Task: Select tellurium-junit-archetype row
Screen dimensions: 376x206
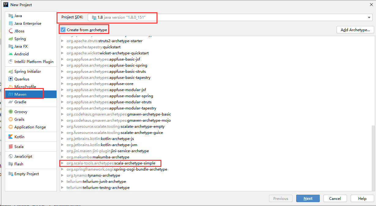Action: [x=216, y=182]
